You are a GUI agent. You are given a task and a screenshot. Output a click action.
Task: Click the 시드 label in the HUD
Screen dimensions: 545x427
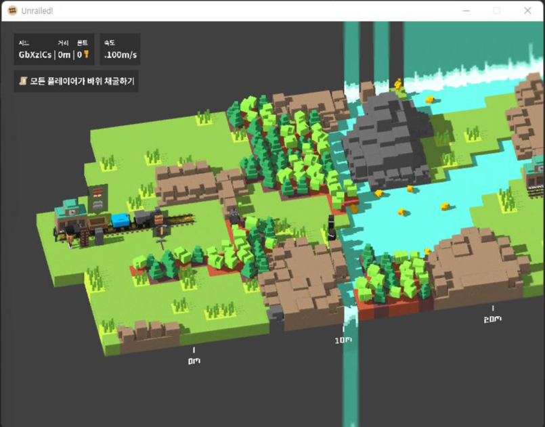(x=24, y=43)
